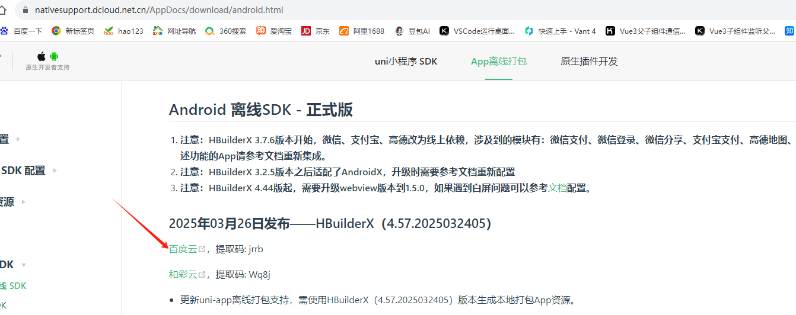The height and width of the screenshot is (315, 796).
Task: Click the HBuilderX 3.2.5 AndroidX note
Action: pos(348,172)
